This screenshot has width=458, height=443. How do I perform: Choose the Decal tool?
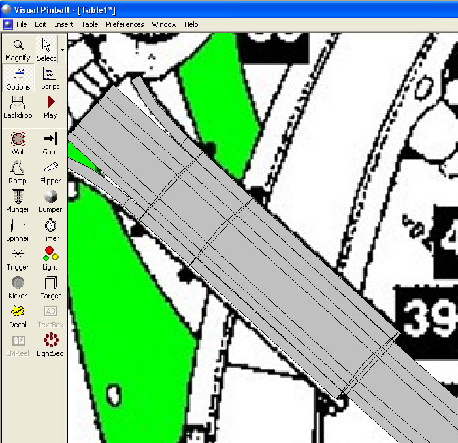pyautogui.click(x=18, y=315)
